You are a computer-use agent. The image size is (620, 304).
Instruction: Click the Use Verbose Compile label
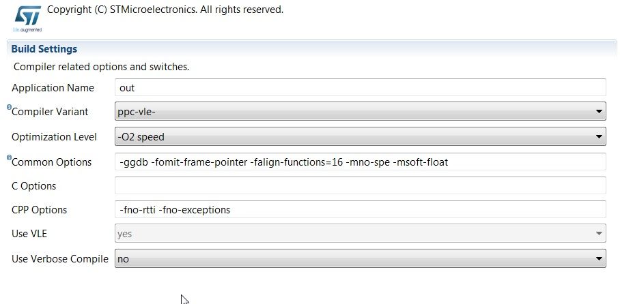(x=60, y=259)
